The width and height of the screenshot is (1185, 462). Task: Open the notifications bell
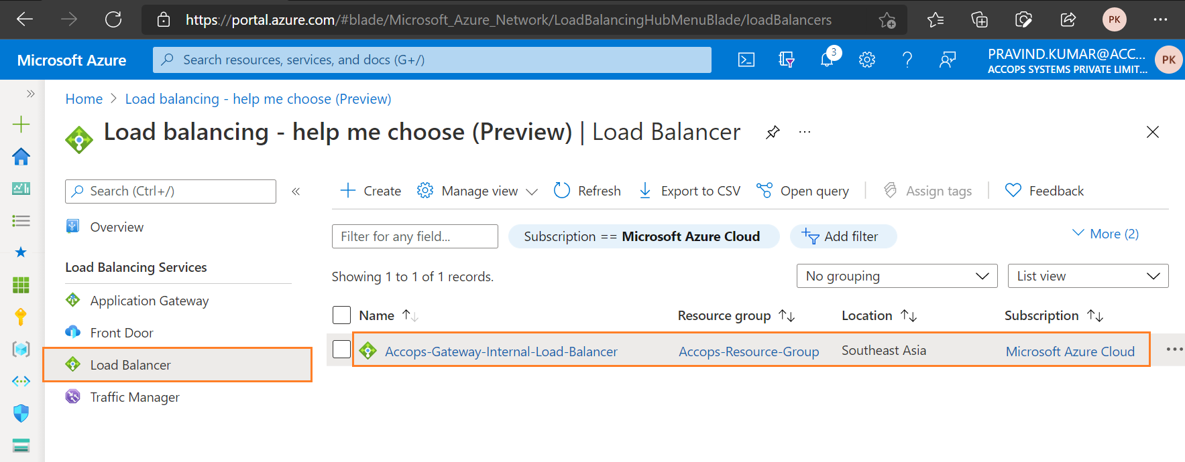828,59
